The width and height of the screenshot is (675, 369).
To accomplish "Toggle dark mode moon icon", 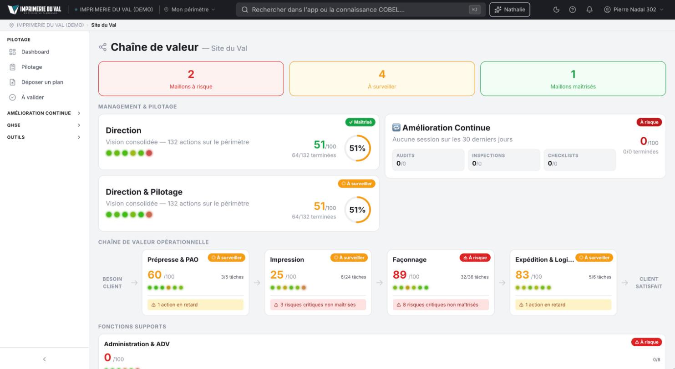I will click(x=557, y=10).
